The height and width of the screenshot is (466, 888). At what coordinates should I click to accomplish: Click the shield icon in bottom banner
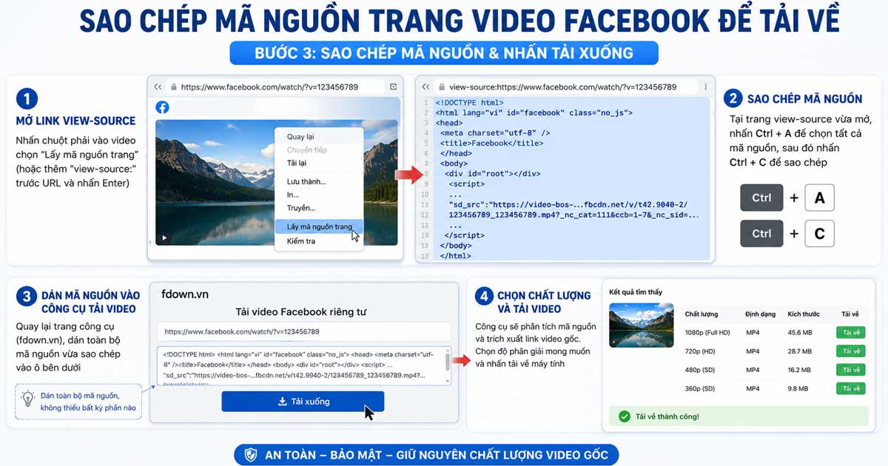point(251,454)
